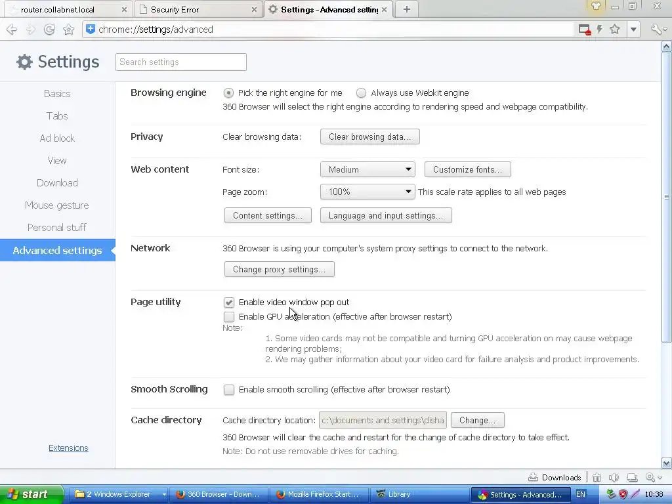
Task: Click the trash bin icon in status bar
Action: 597,478
